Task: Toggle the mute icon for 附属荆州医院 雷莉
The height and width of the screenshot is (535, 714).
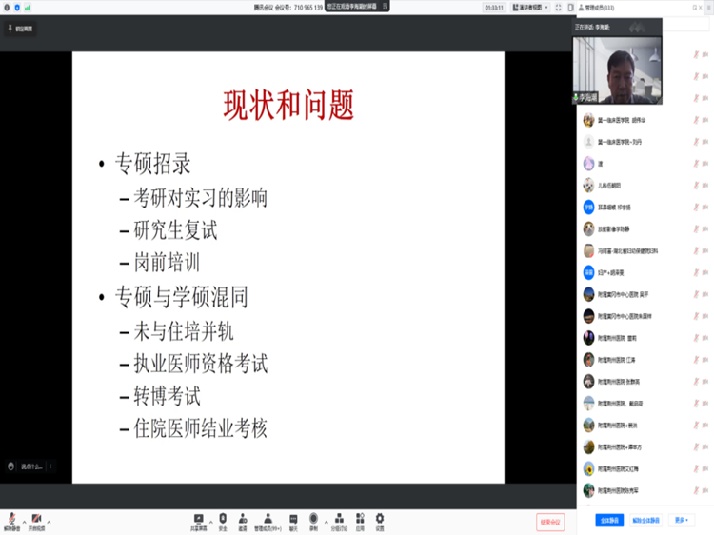Action: 695,338
